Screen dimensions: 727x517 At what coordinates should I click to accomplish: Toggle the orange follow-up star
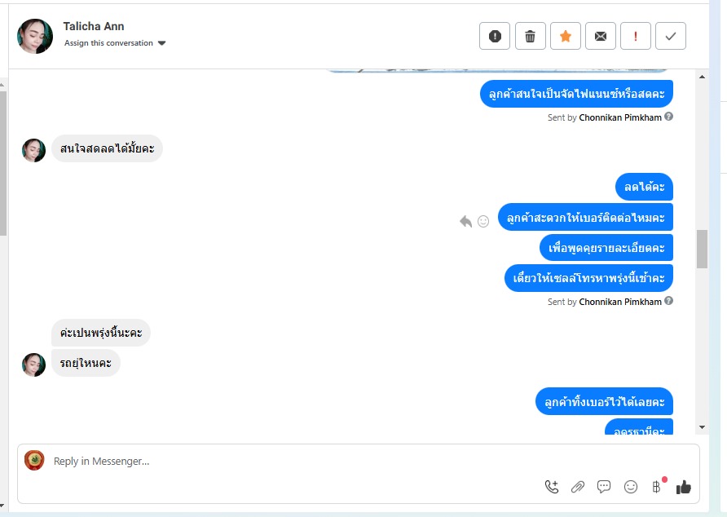click(565, 36)
